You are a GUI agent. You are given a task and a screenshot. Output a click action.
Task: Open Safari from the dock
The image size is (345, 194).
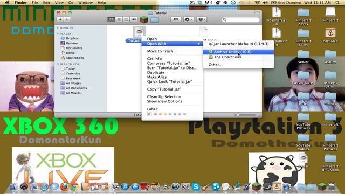coord(44,187)
